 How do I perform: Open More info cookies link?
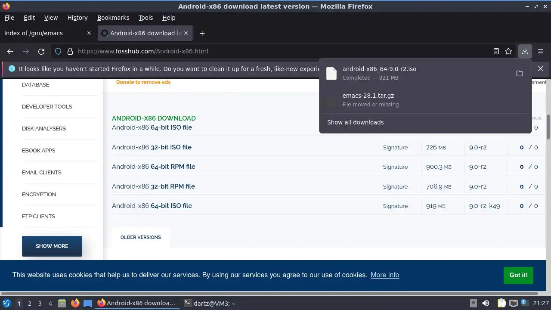[x=385, y=275]
